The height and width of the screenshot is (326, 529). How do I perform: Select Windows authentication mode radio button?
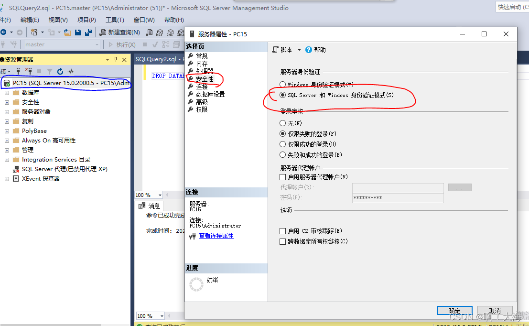click(x=282, y=85)
